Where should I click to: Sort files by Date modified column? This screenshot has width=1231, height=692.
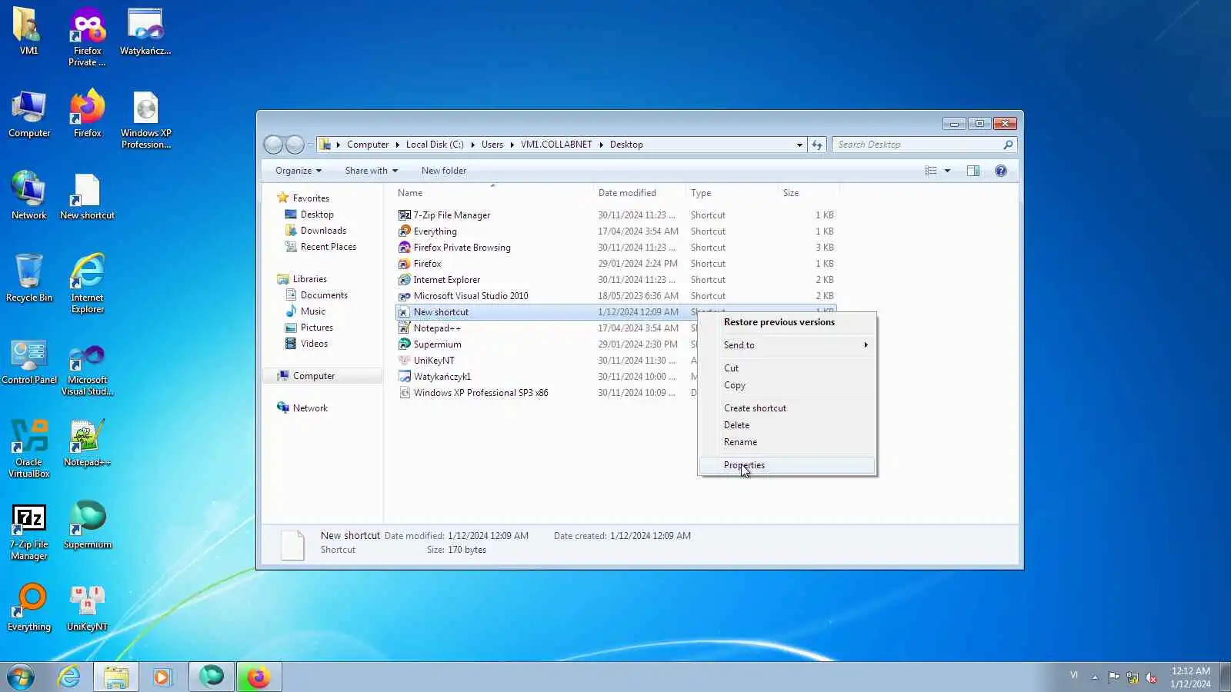click(639, 193)
